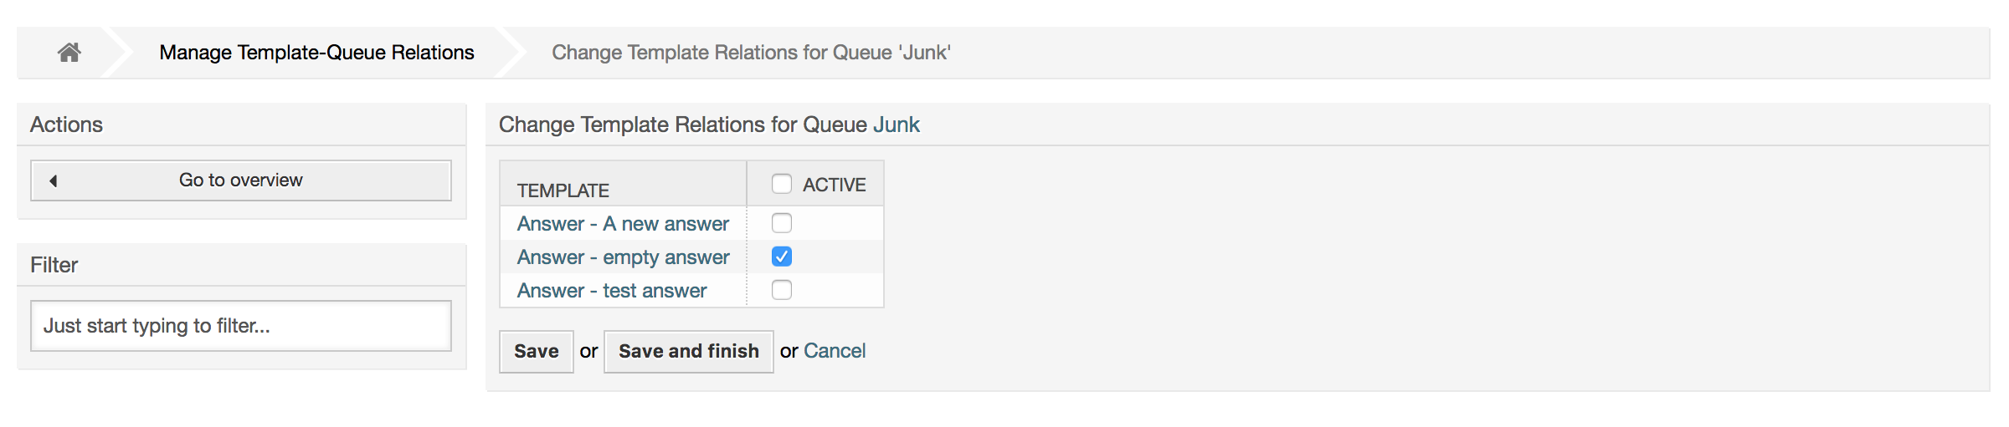Image resolution: width=2009 pixels, height=427 pixels.
Task: Click the Save and finish button
Action: pos(688,352)
